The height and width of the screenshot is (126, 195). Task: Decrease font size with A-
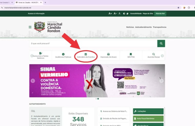pos(115,14)
